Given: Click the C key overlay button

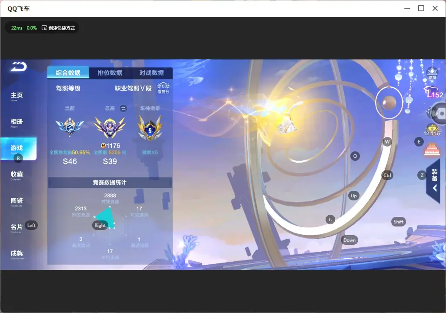Looking at the screenshot, I should (x=330, y=220).
